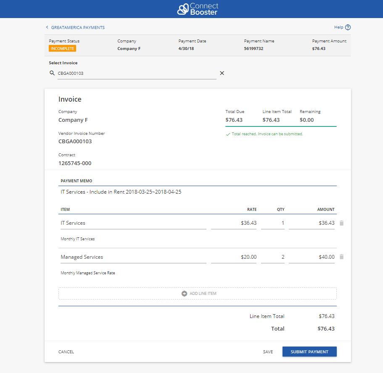The height and width of the screenshot is (373, 383).
Task: Click the Payment Memo text
Action: [x=121, y=192]
